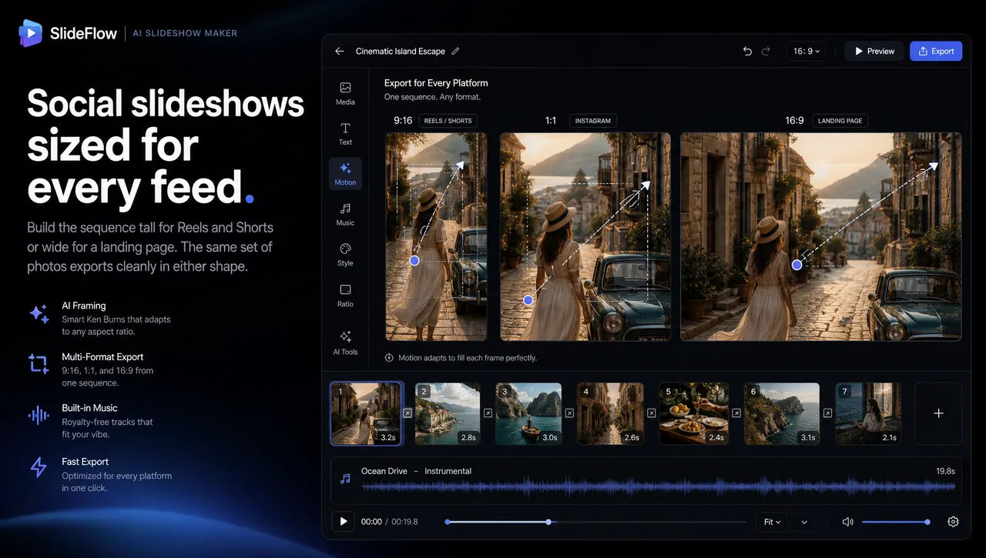
Task: Select slide 1 thumbnail in the timeline
Action: [x=367, y=413]
